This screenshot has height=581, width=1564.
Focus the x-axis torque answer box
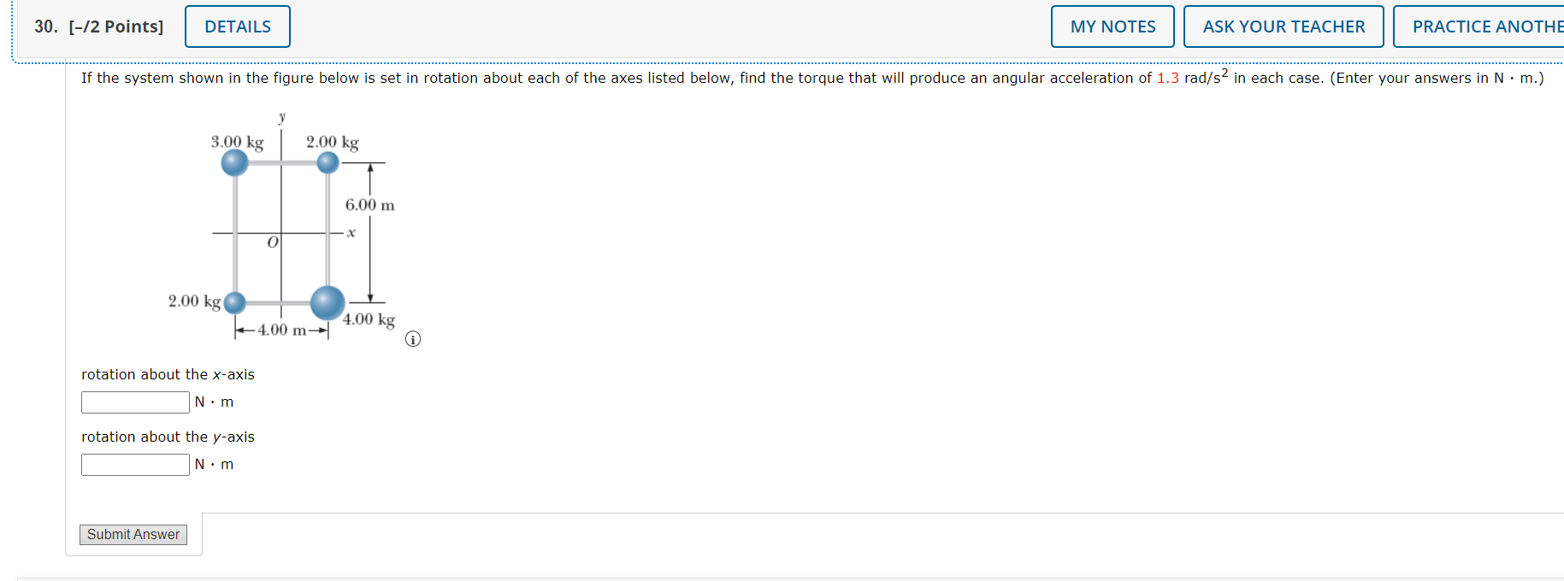click(134, 402)
